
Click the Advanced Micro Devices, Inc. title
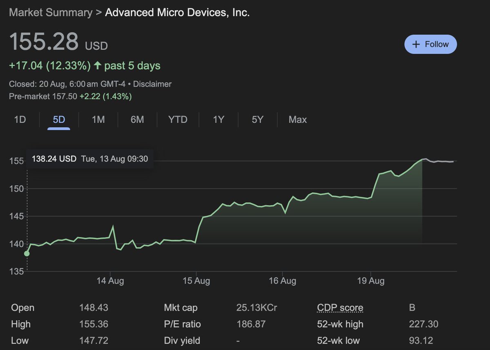pyautogui.click(x=177, y=13)
